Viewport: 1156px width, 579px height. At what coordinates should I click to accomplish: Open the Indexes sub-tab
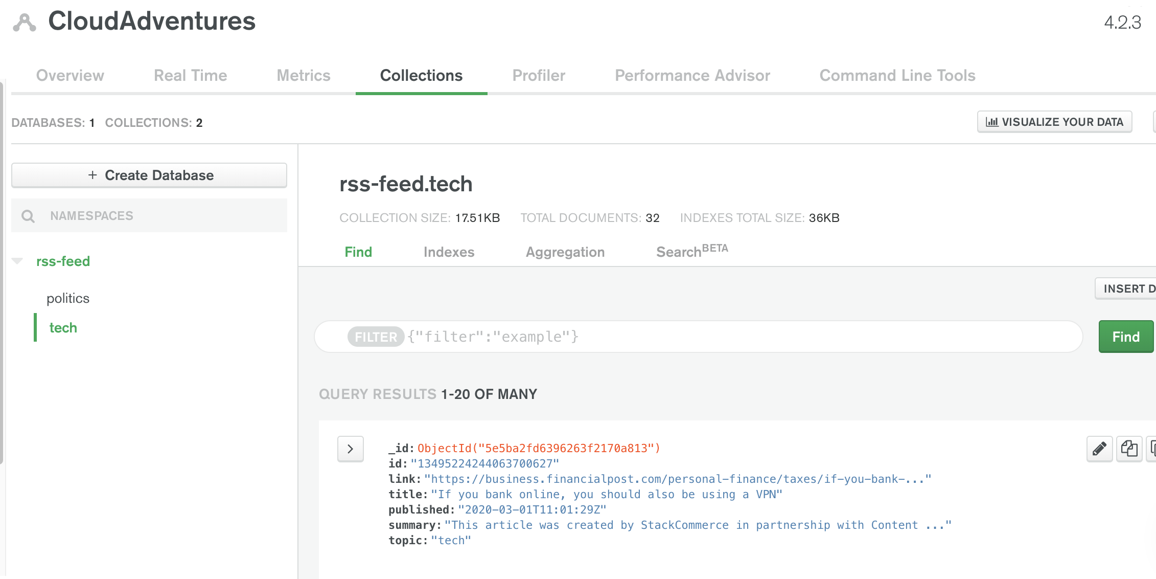tap(449, 252)
